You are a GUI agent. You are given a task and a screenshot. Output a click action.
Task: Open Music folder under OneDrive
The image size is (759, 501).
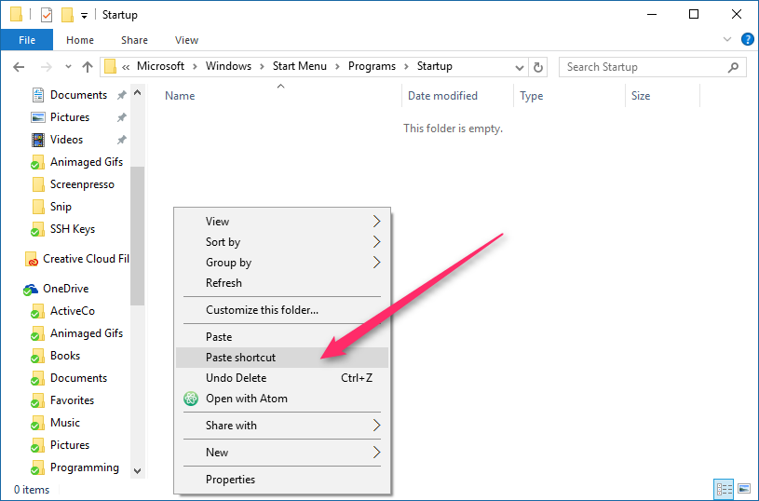click(x=65, y=423)
